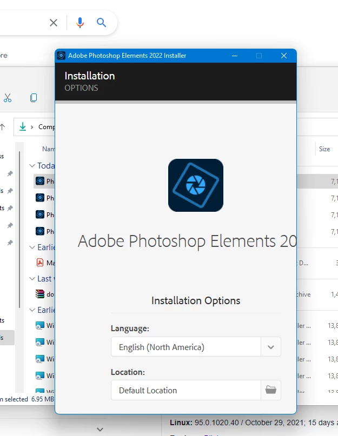Image resolution: width=338 pixels, height=436 pixels.
Task: Select the second Wi installer file
Action: click(44, 342)
